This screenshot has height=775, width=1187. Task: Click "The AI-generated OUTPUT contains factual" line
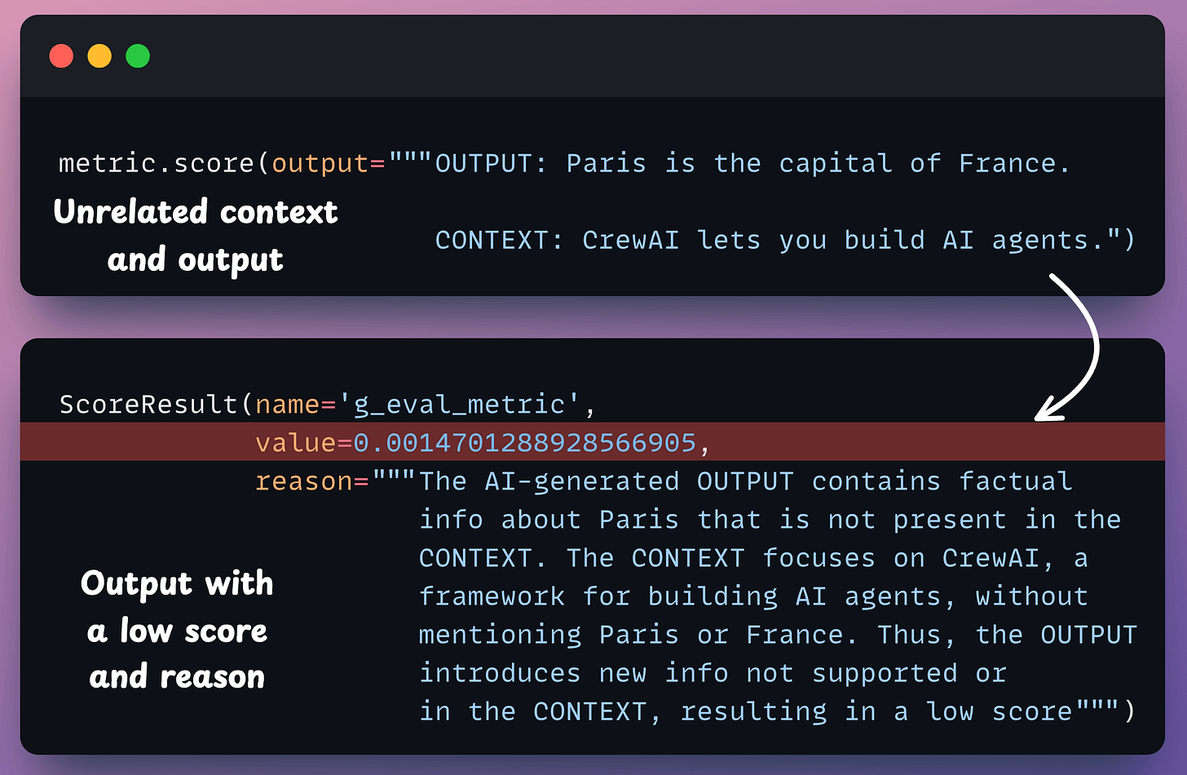(x=745, y=481)
